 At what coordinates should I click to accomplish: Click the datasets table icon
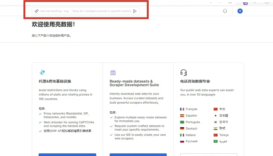tap(113, 73)
